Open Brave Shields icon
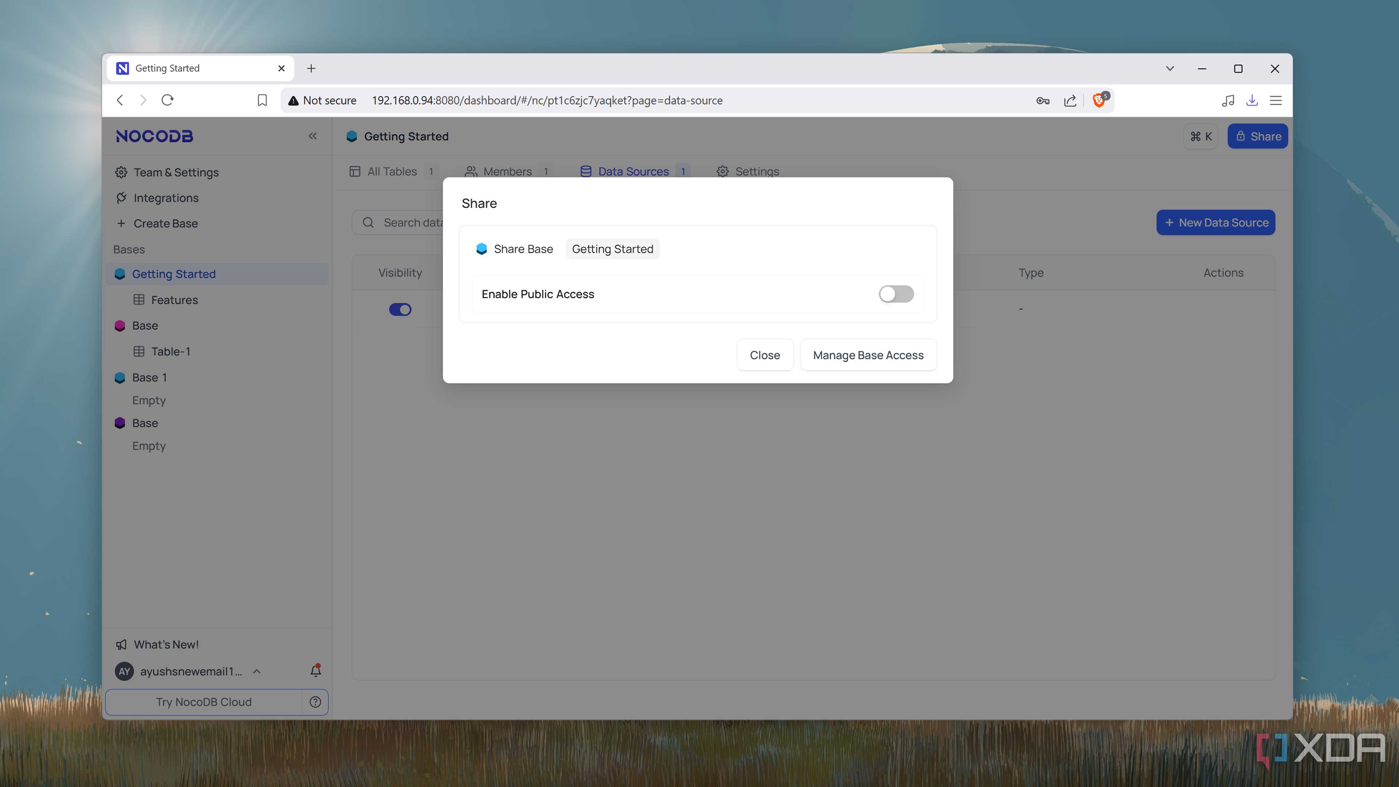The width and height of the screenshot is (1399, 787). (x=1099, y=100)
